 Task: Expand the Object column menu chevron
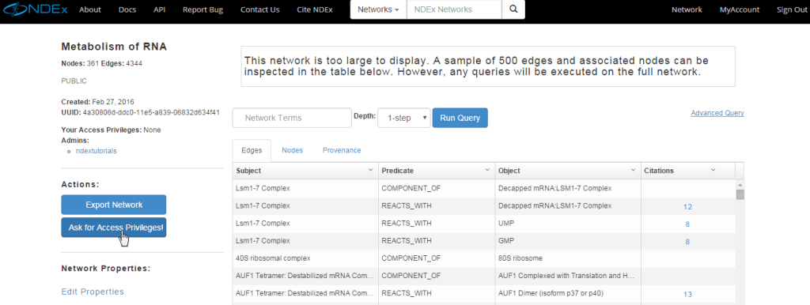(634, 171)
